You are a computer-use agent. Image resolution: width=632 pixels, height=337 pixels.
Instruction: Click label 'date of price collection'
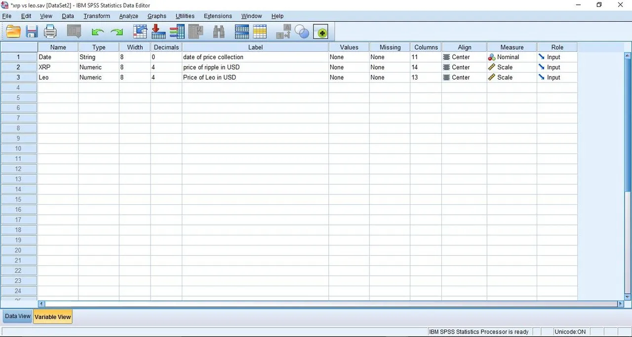point(213,57)
